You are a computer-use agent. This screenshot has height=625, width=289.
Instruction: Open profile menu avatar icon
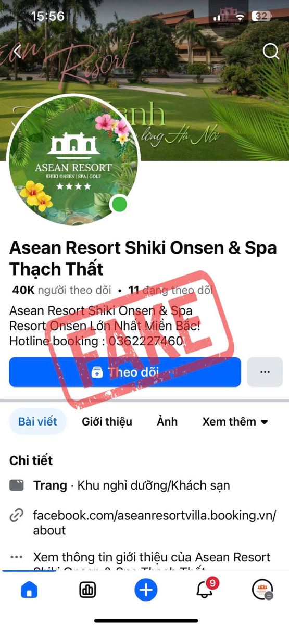262,590
